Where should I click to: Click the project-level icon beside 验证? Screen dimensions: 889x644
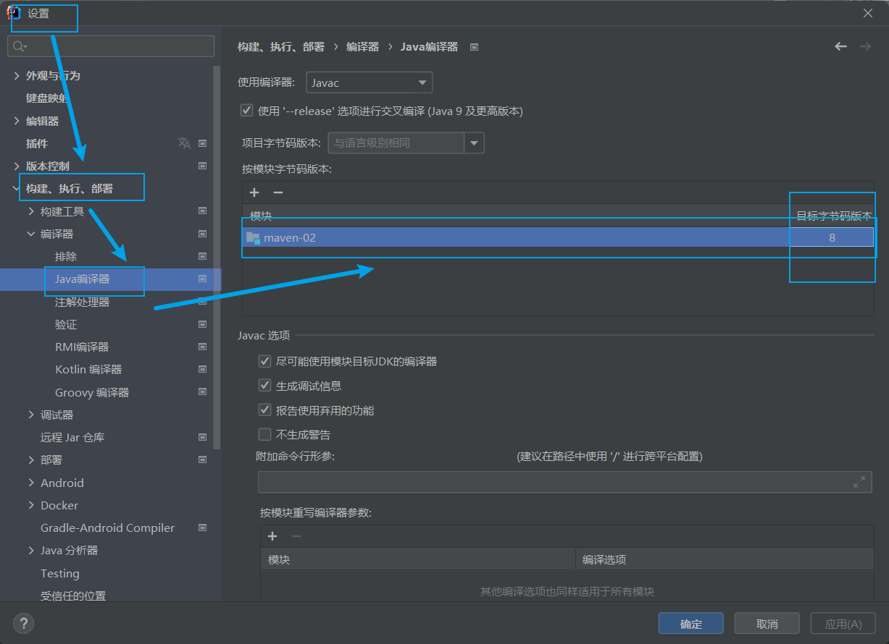(203, 324)
